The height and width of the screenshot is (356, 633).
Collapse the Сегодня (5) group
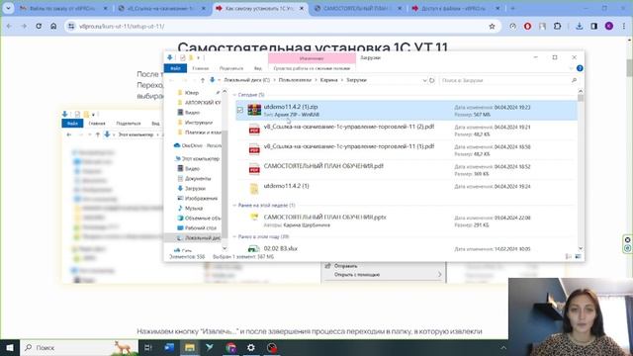point(235,95)
